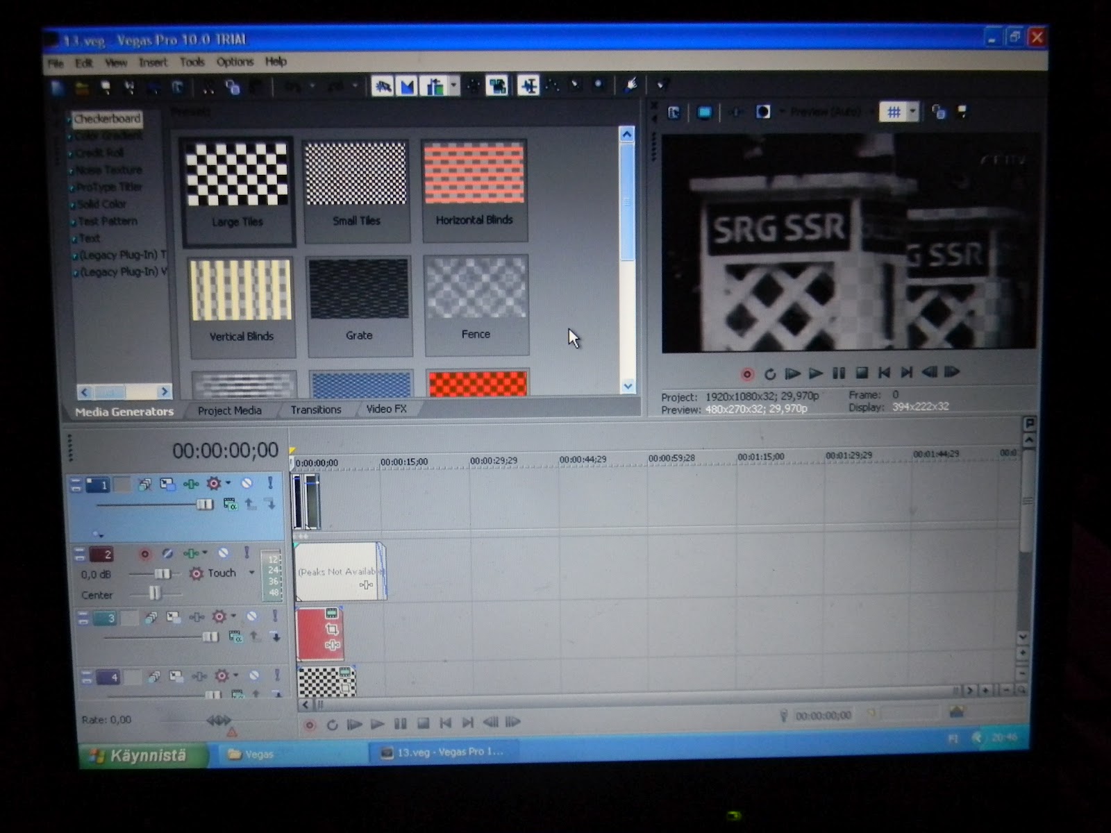Toggle Enable Snapping in the main toolbar
Image resolution: width=1111 pixels, height=833 pixels.
pyautogui.click(x=383, y=86)
